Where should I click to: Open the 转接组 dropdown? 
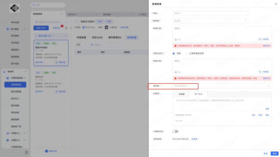click(210, 21)
